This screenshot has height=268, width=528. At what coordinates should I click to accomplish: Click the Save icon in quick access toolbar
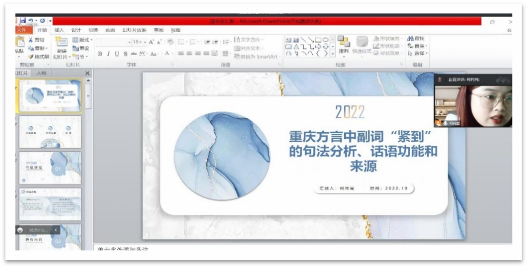22,21
